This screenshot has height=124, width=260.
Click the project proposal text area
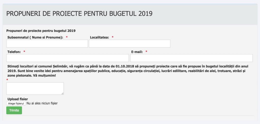pos(35,88)
